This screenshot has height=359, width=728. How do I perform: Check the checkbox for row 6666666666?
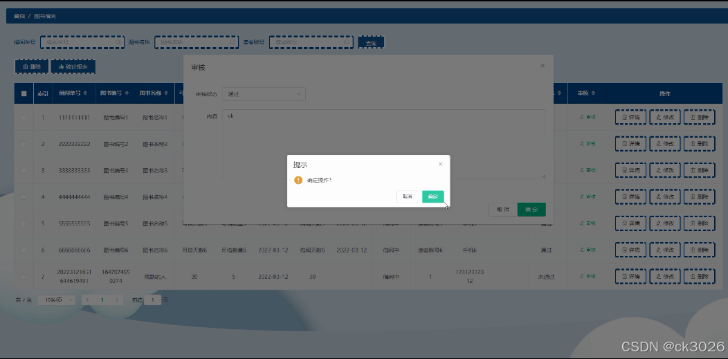point(24,250)
